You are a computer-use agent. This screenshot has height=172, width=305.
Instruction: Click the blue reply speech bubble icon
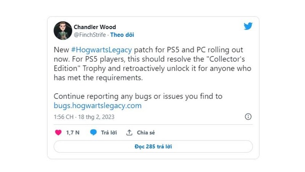93,132
